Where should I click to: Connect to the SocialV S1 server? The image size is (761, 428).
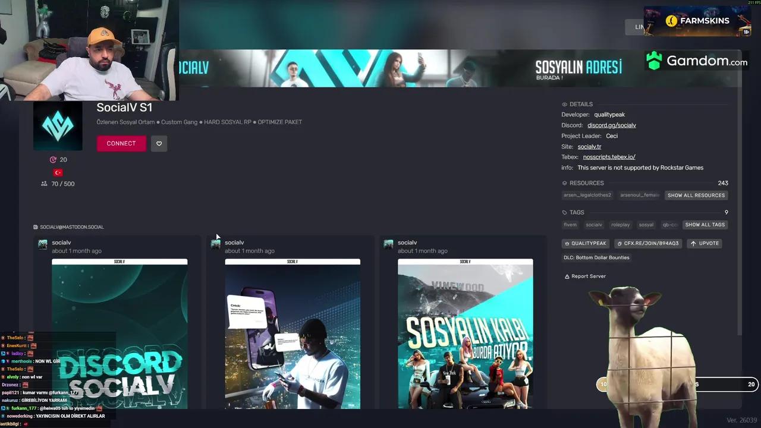pyautogui.click(x=121, y=143)
